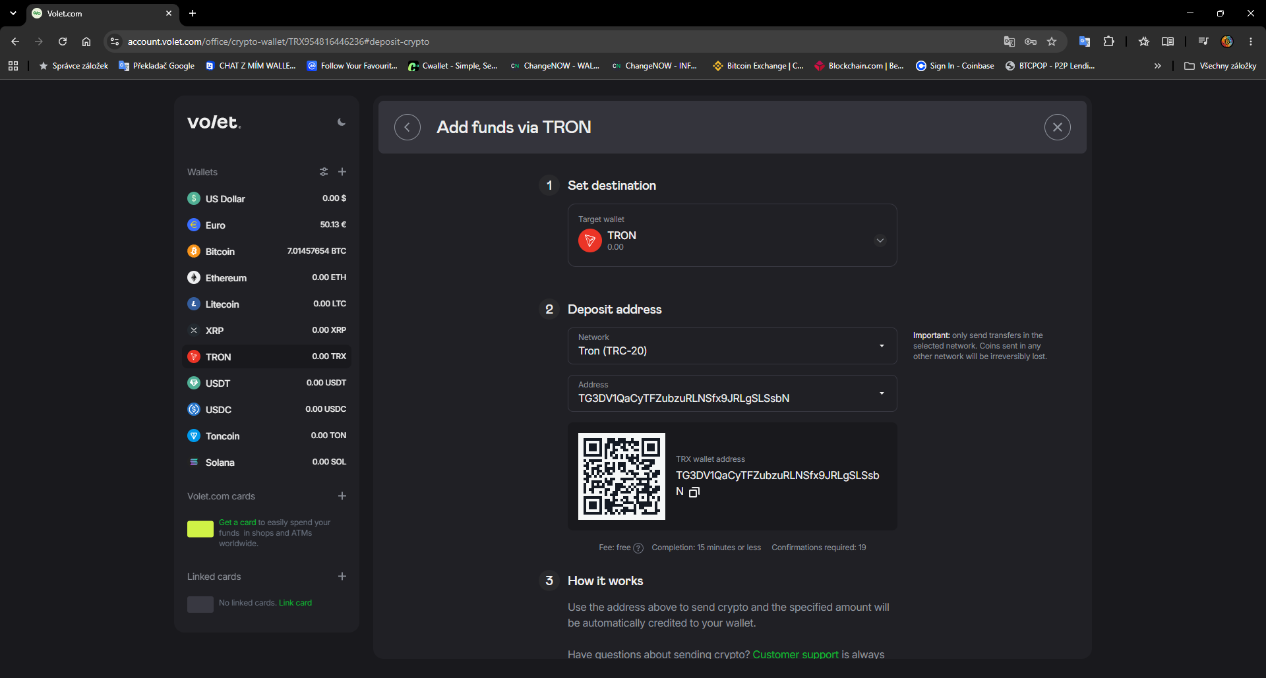Viewport: 1266px width, 678px height.
Task: Copy the TRX wallet address
Action: pyautogui.click(x=694, y=492)
